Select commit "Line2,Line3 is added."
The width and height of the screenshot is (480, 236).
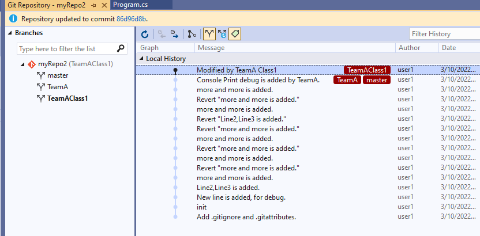(x=228, y=188)
